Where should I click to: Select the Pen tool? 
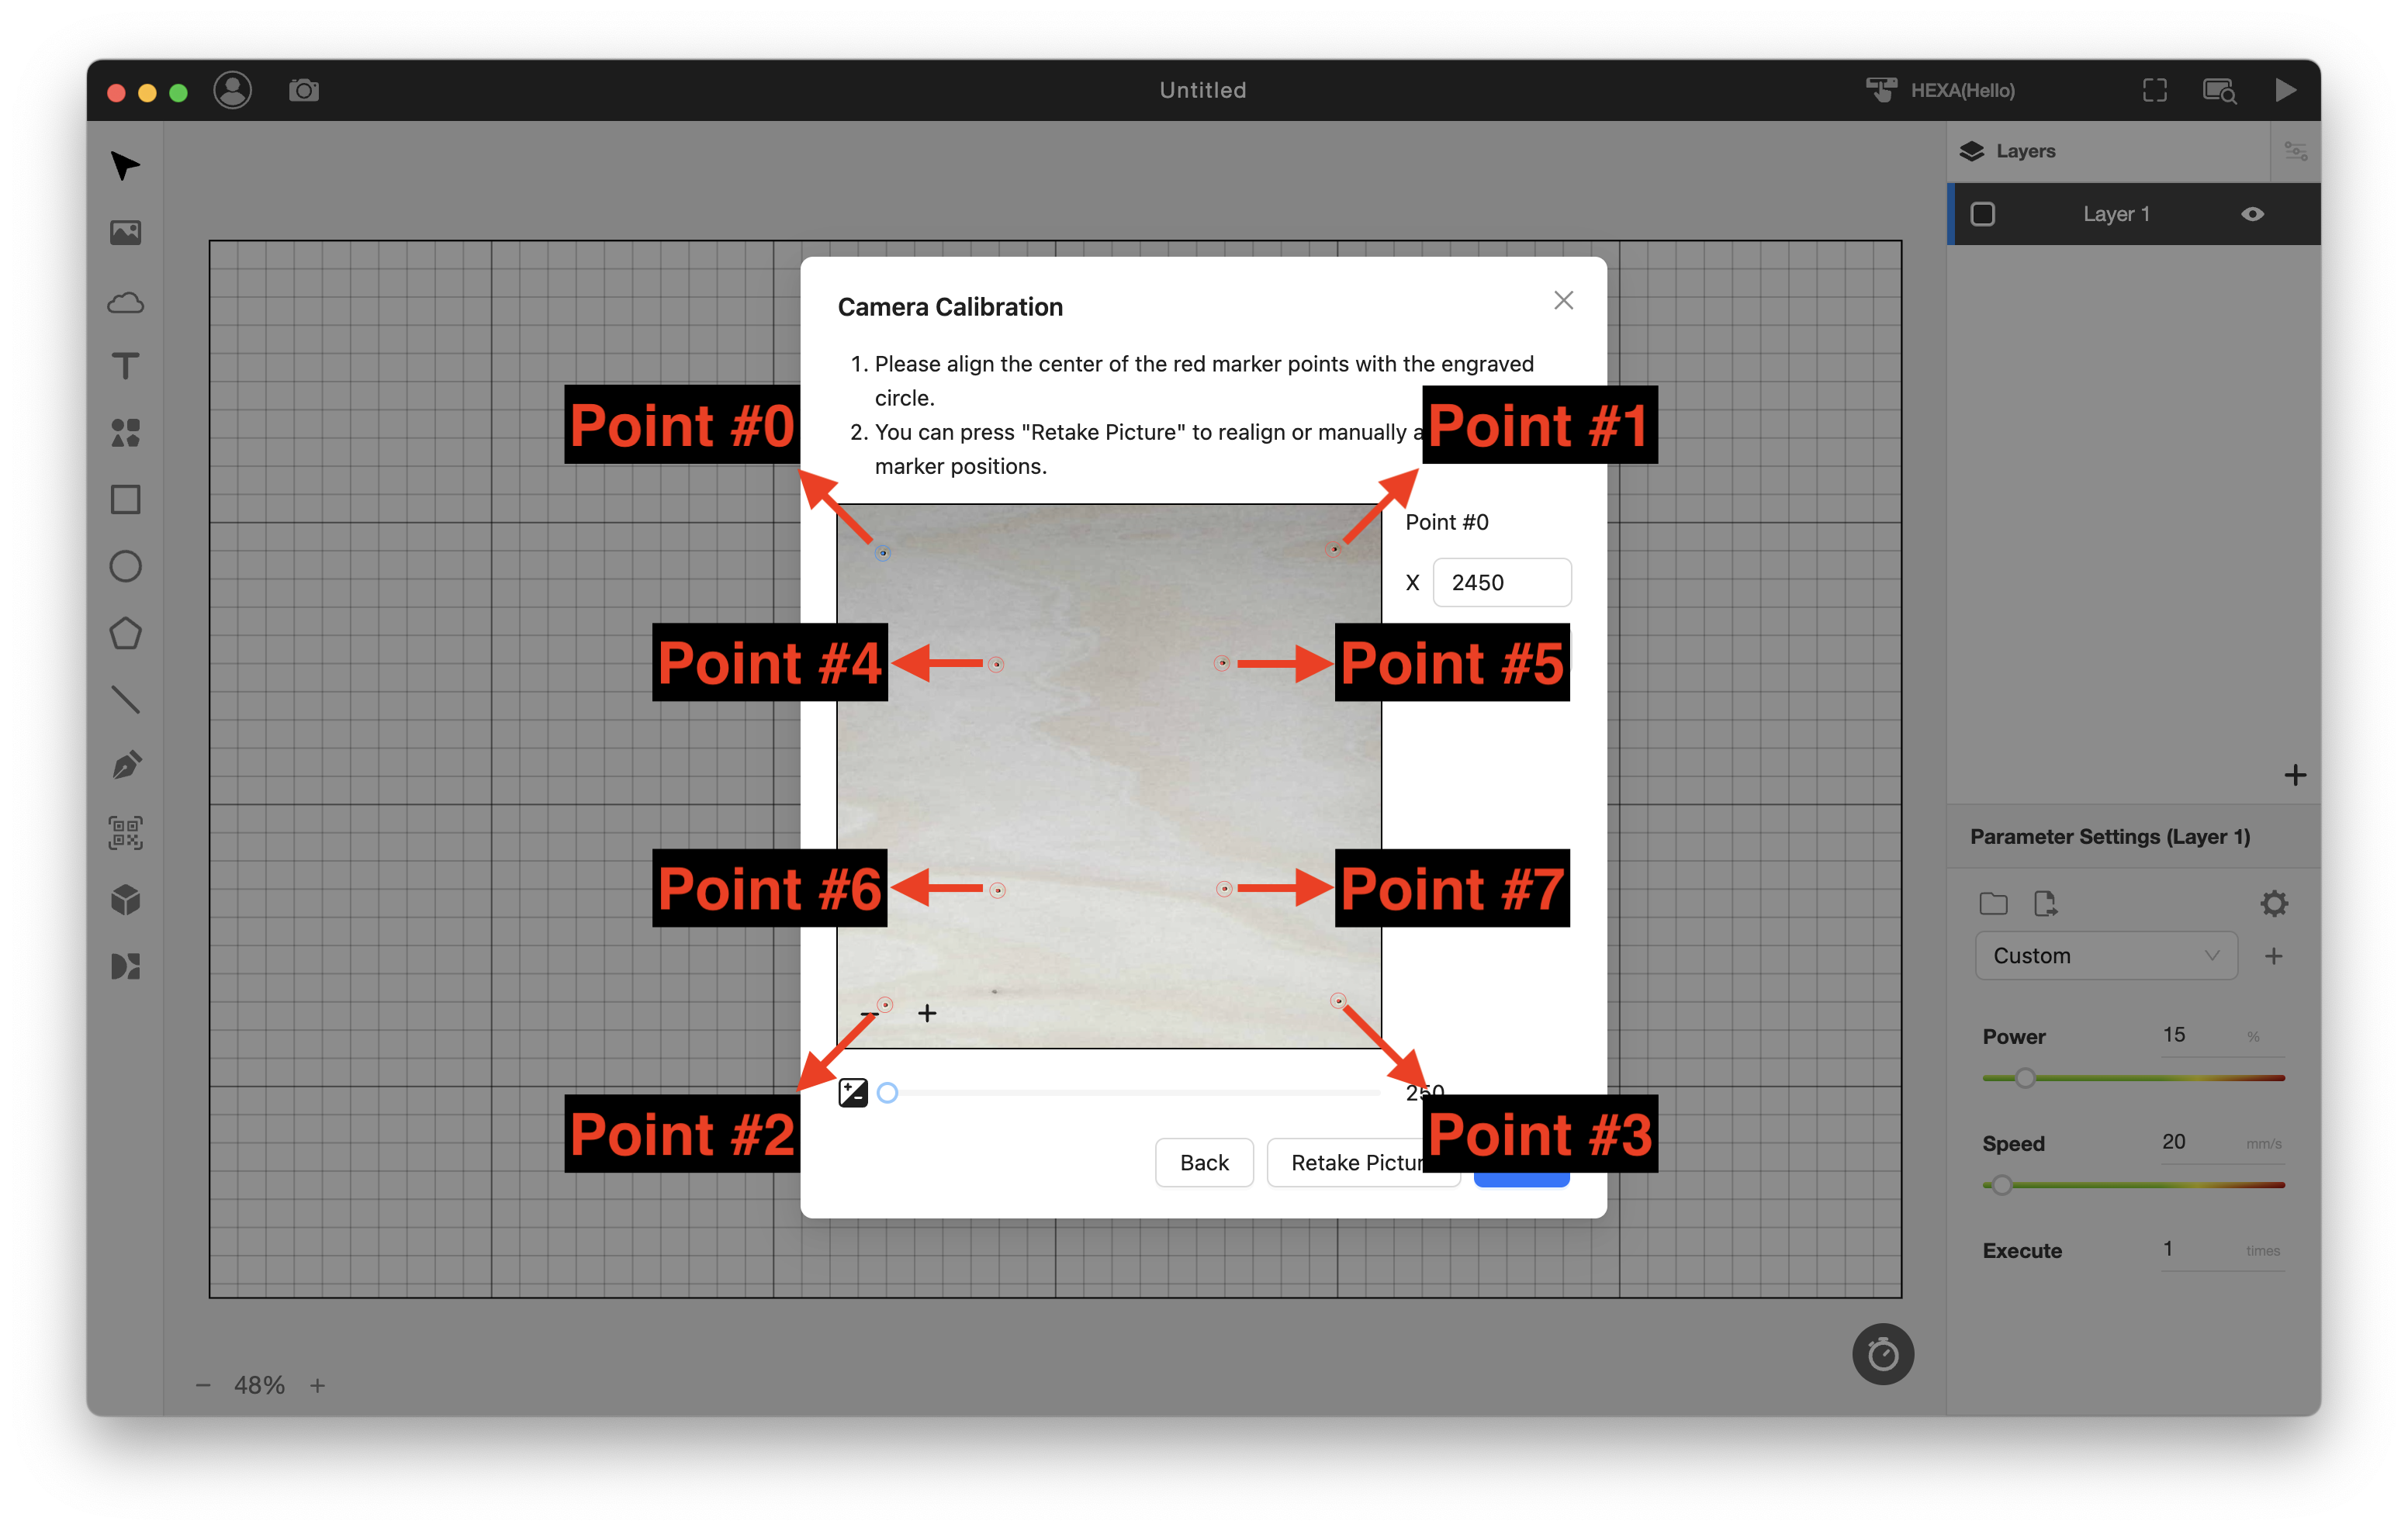[125, 766]
